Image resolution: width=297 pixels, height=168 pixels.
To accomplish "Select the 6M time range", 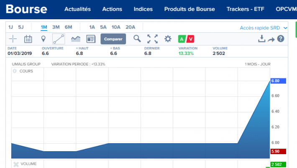I will (68, 27).
